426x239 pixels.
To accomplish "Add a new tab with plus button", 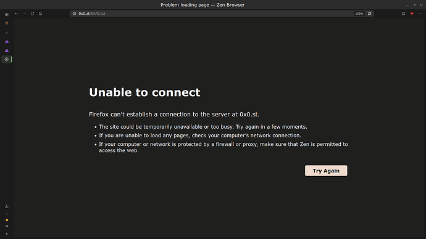I will pyautogui.click(x=7, y=33).
